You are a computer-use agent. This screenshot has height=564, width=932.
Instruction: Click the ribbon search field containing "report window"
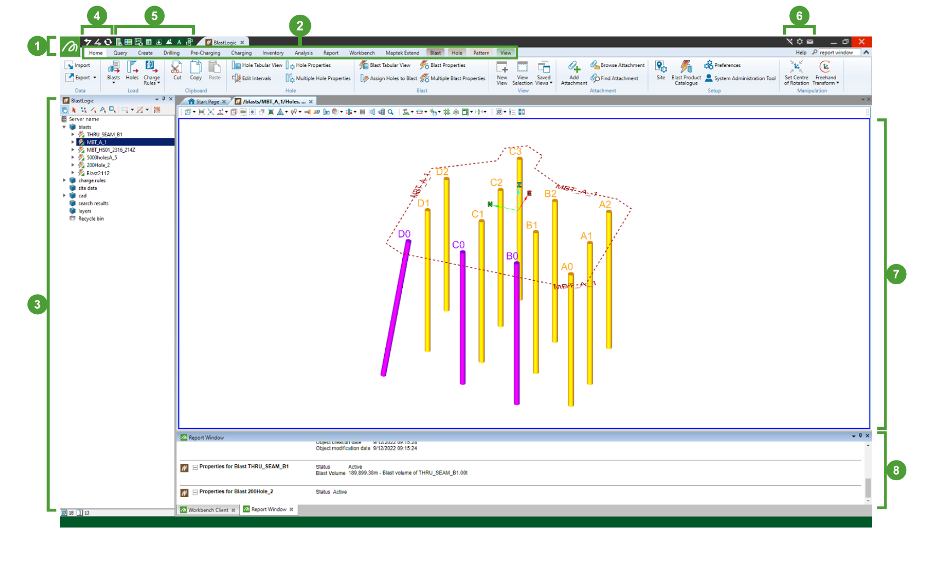coord(840,53)
